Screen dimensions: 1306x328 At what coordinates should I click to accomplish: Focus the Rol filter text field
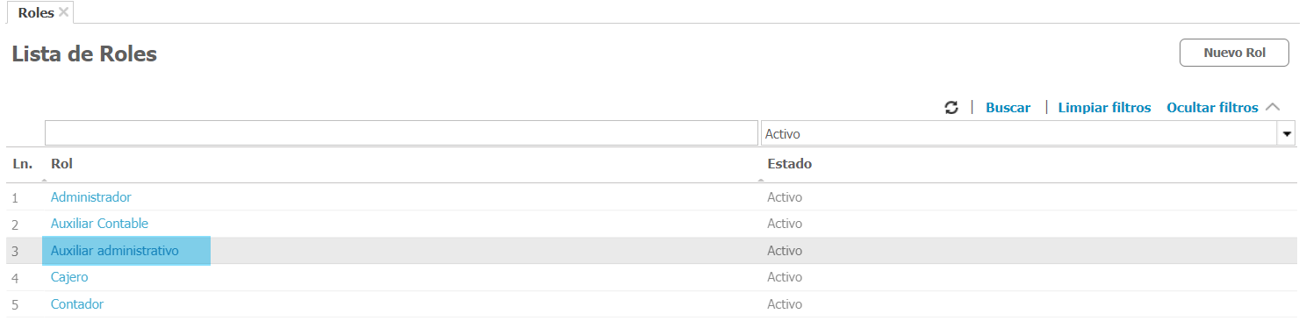click(401, 133)
